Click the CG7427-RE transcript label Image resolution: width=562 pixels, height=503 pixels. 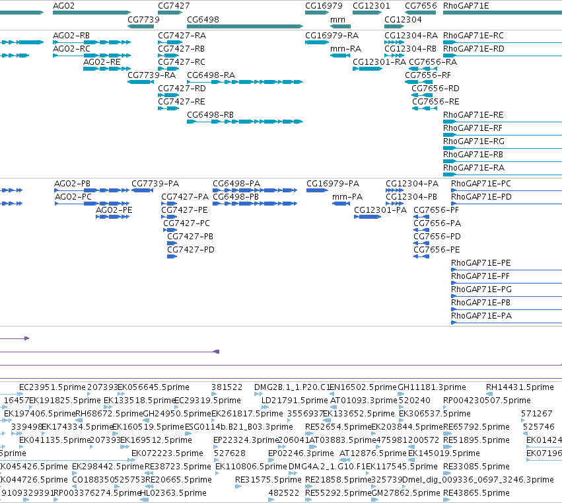point(182,102)
